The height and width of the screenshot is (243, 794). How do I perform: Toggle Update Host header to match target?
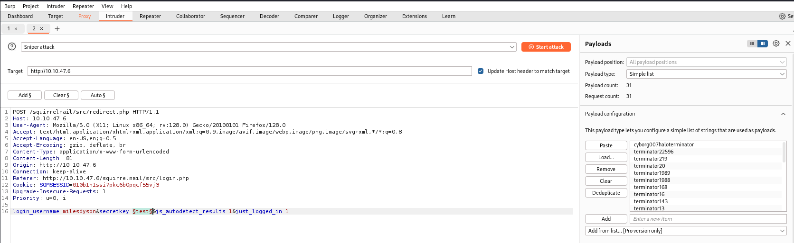pos(481,71)
